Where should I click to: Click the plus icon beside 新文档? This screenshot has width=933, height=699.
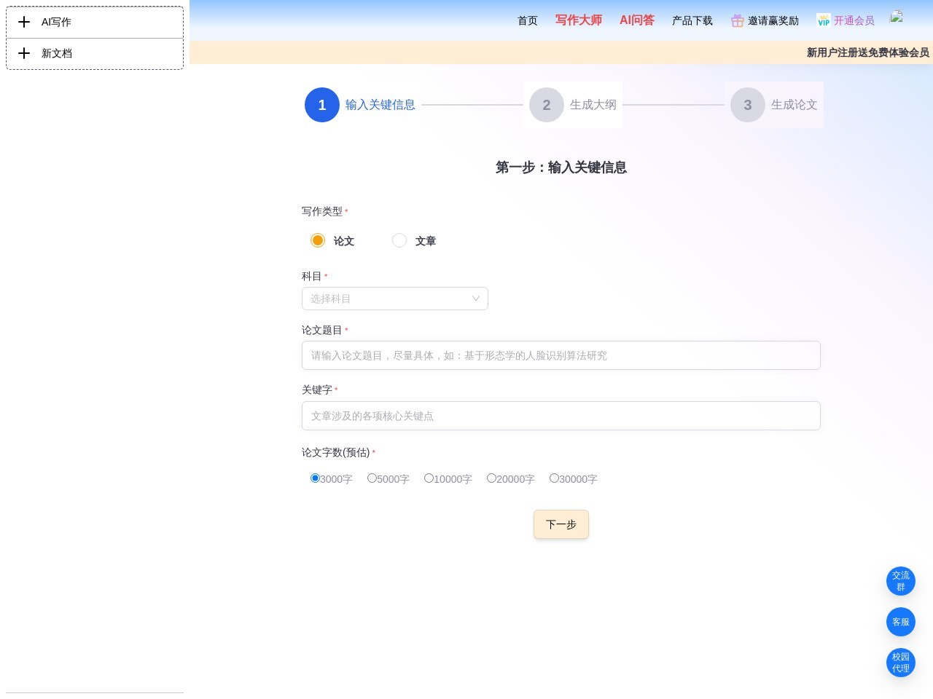[x=24, y=53]
